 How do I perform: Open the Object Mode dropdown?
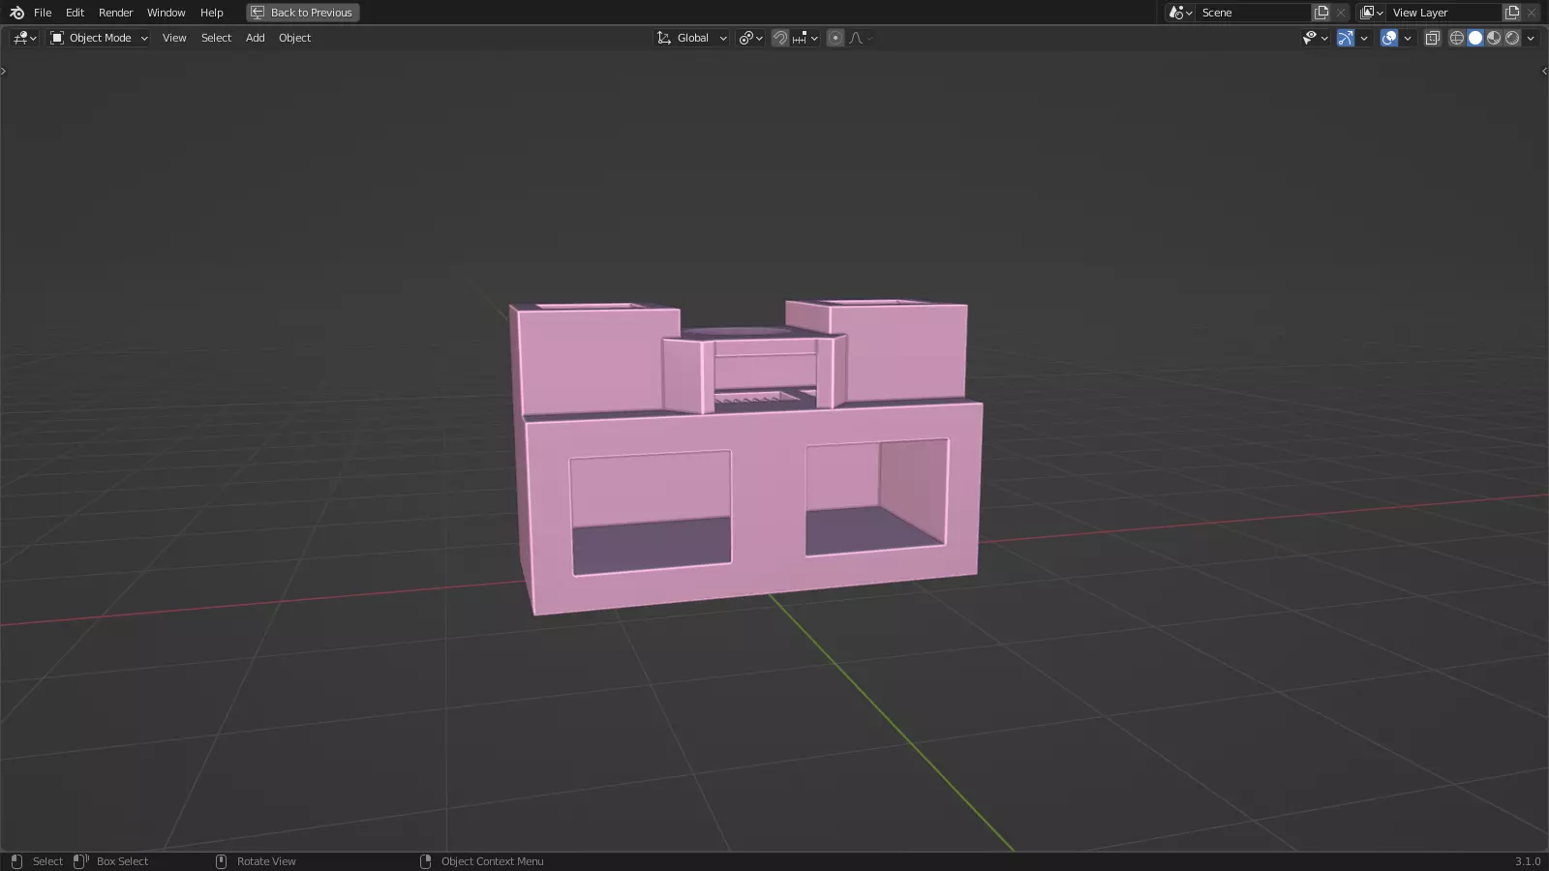(x=99, y=38)
